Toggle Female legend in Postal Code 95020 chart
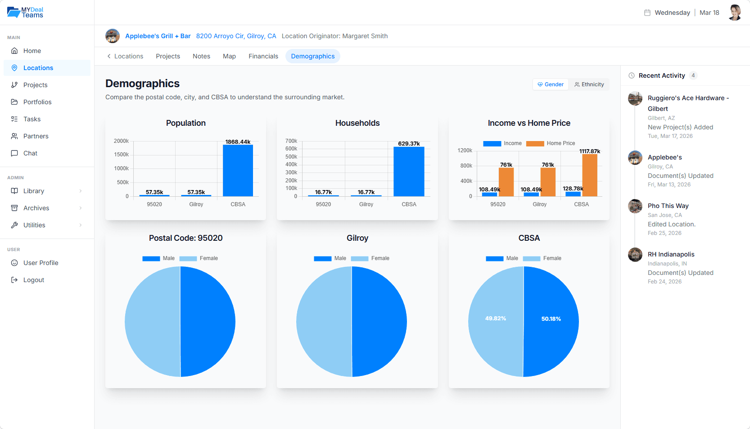 [199, 258]
